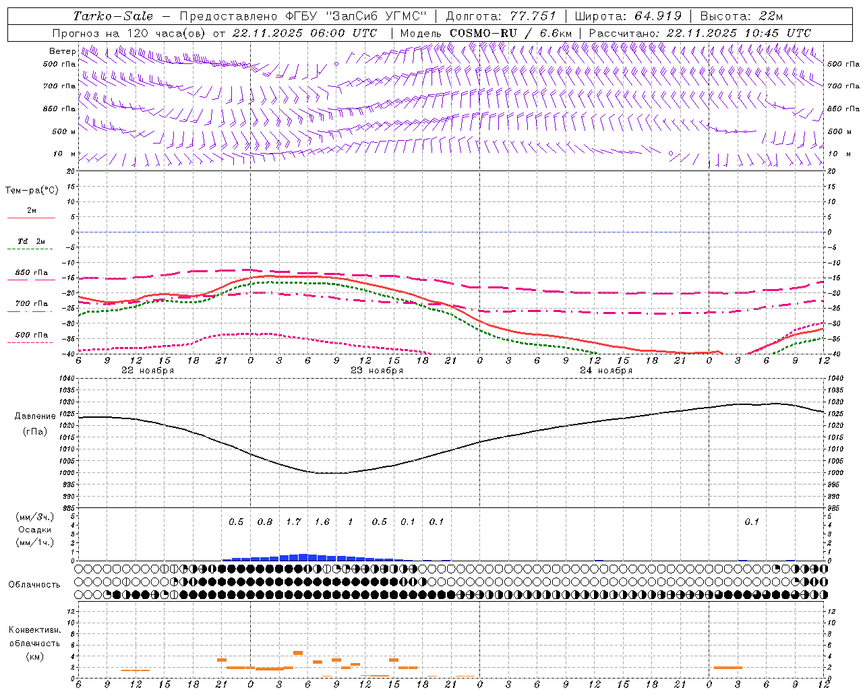Click the calm wind circle at 10 м level
Viewport: 863px width, 690px height.
tap(670, 154)
